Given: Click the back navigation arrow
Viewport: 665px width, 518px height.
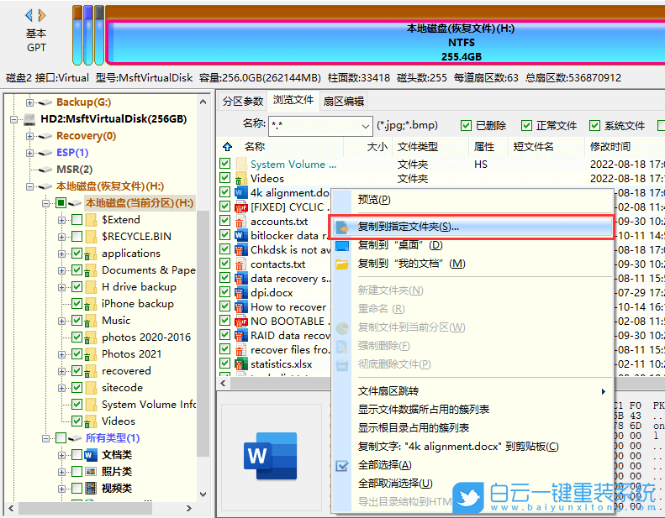Looking at the screenshot, I should tap(29, 15).
